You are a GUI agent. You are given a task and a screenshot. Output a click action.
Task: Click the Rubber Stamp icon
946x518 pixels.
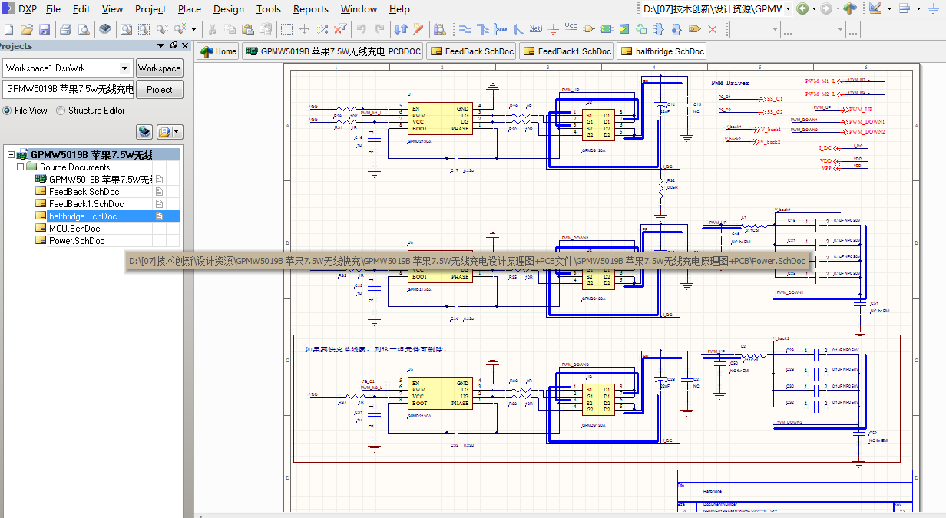[265, 29]
